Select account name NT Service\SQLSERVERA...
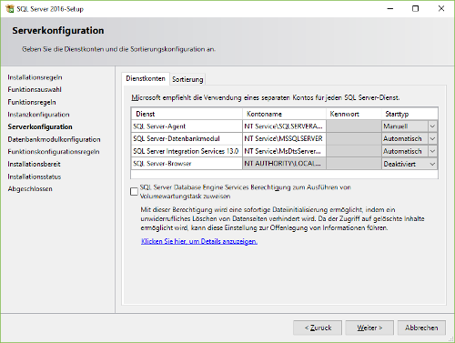455x343 pixels. pos(284,126)
